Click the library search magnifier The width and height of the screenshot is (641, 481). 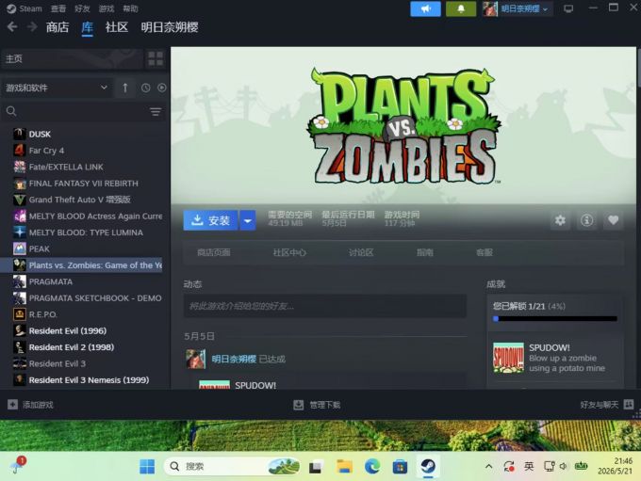(x=11, y=111)
